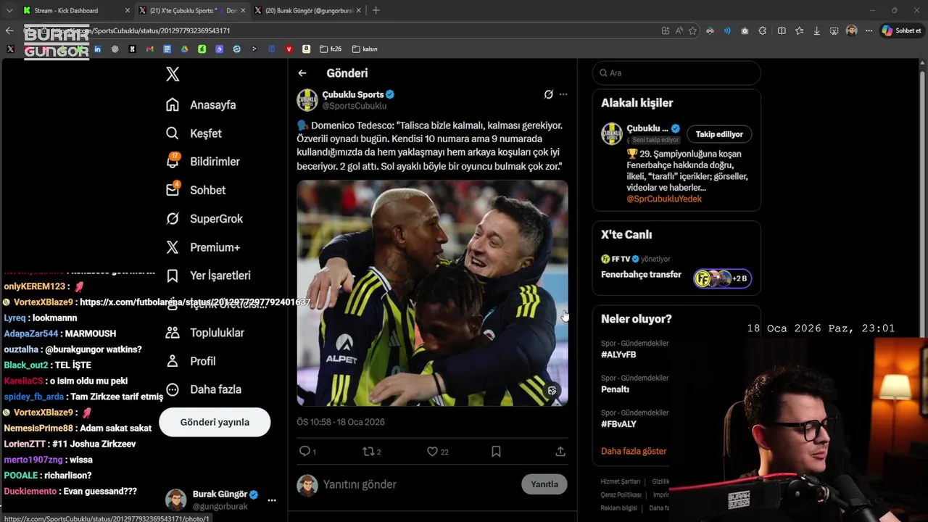The image size is (928, 522).
Task: Open a new browser tab
Action: (376, 10)
